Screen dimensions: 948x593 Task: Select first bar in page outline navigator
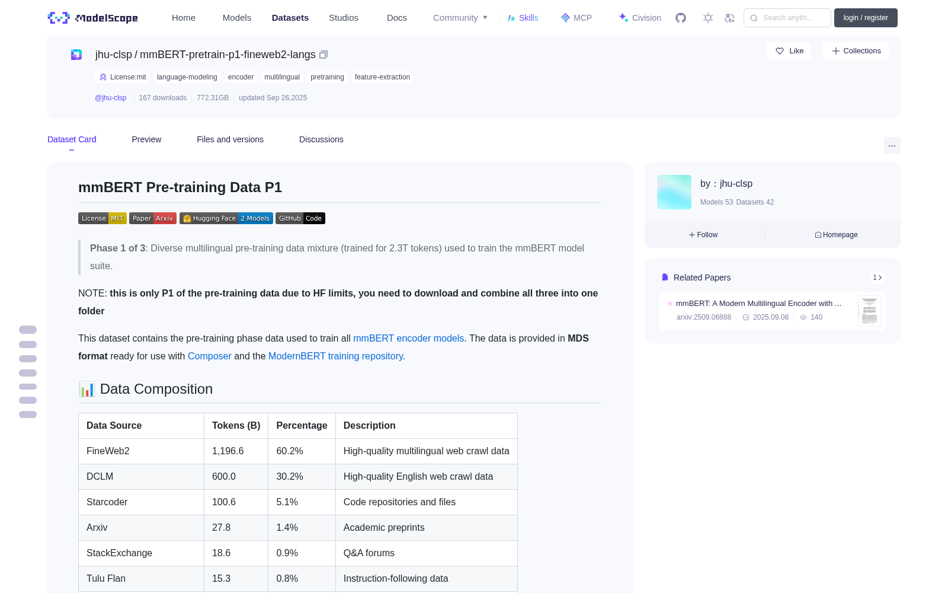pos(28,330)
